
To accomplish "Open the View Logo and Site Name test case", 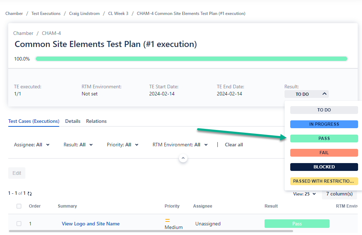I will coord(90,224).
